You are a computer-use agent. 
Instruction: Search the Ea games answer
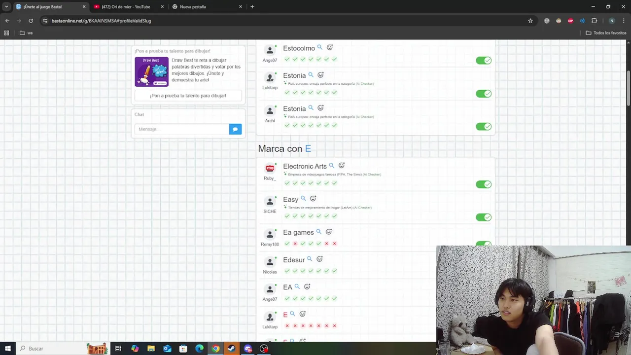318,232
